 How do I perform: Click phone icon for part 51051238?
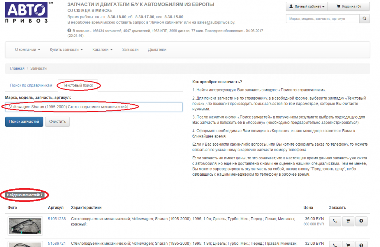coord(335,221)
